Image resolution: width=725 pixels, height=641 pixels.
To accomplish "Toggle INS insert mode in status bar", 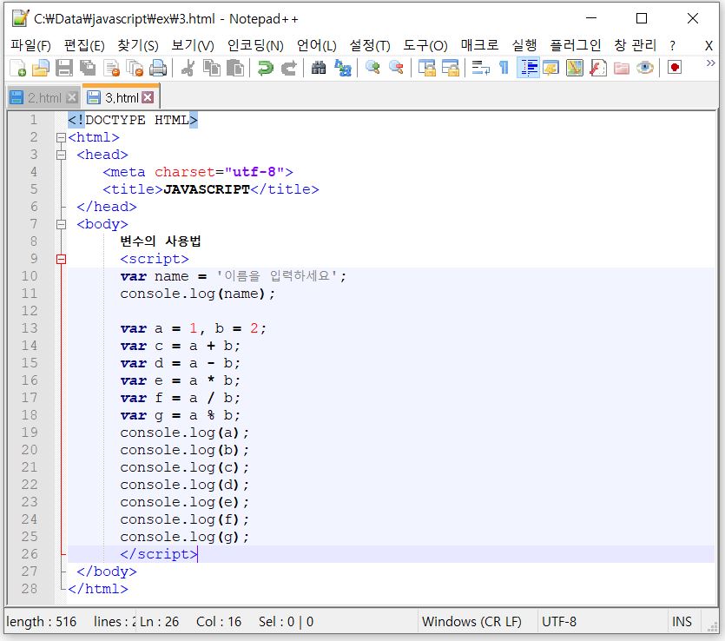I will click(x=682, y=622).
